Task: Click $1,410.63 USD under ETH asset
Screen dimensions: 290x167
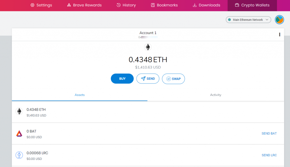Action: [37, 115]
